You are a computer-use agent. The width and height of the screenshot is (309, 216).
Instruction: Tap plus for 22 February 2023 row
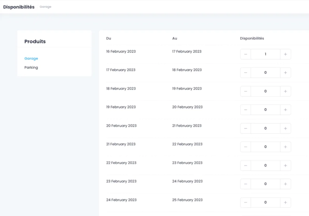(285, 166)
